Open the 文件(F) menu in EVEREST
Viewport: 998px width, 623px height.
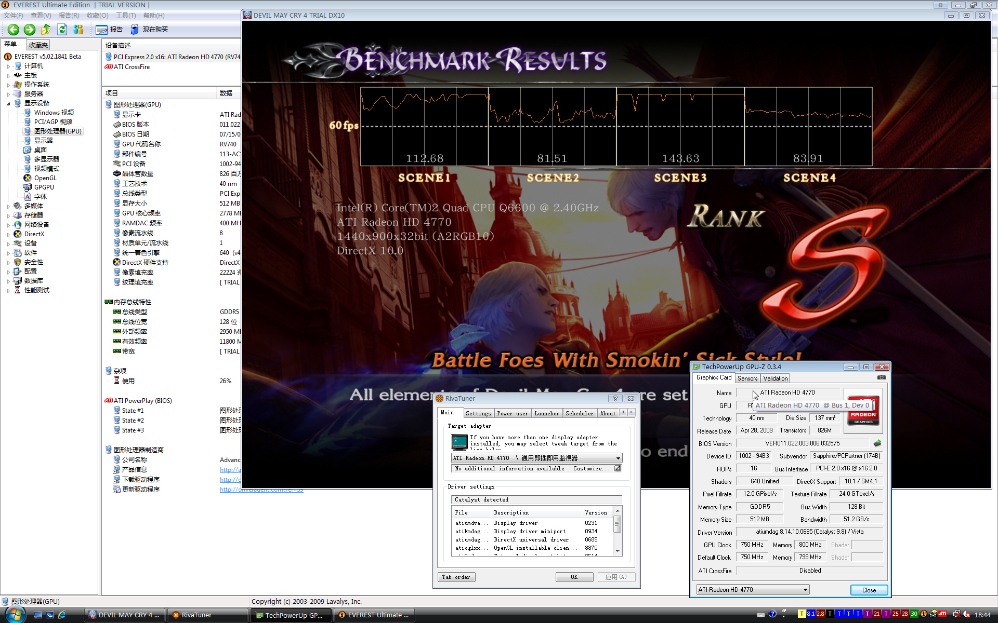[x=14, y=16]
